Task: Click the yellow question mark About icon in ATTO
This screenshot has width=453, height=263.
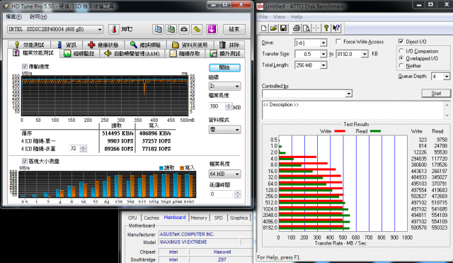Action: (x=326, y=28)
